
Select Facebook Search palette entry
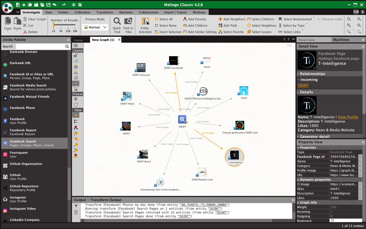34,144
